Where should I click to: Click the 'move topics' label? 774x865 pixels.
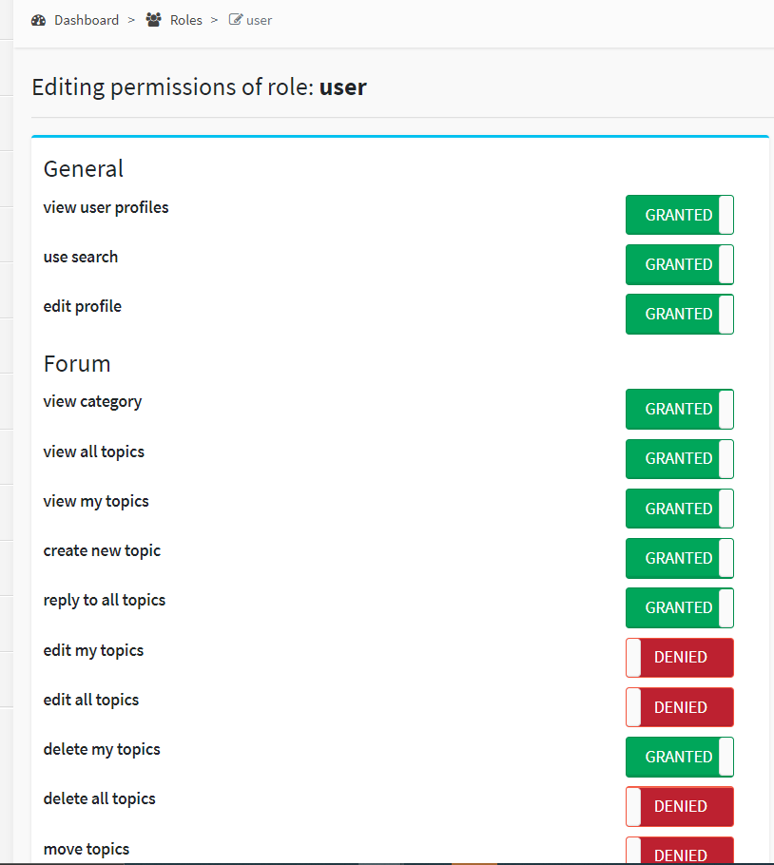click(87, 849)
